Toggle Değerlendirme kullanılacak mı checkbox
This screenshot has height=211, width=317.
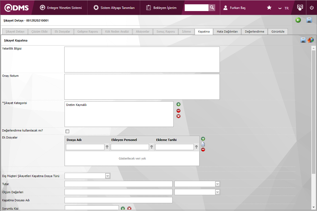tap(67, 131)
